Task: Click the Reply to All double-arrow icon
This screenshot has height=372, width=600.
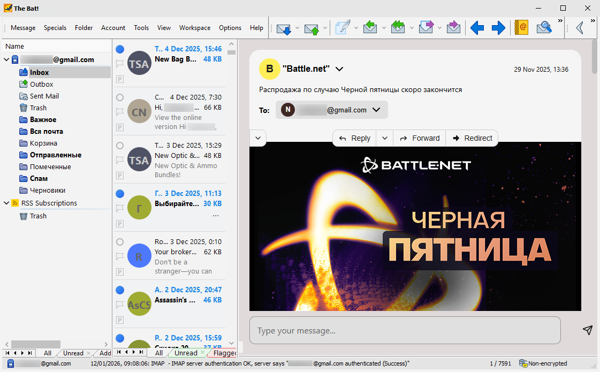Action: point(398,27)
